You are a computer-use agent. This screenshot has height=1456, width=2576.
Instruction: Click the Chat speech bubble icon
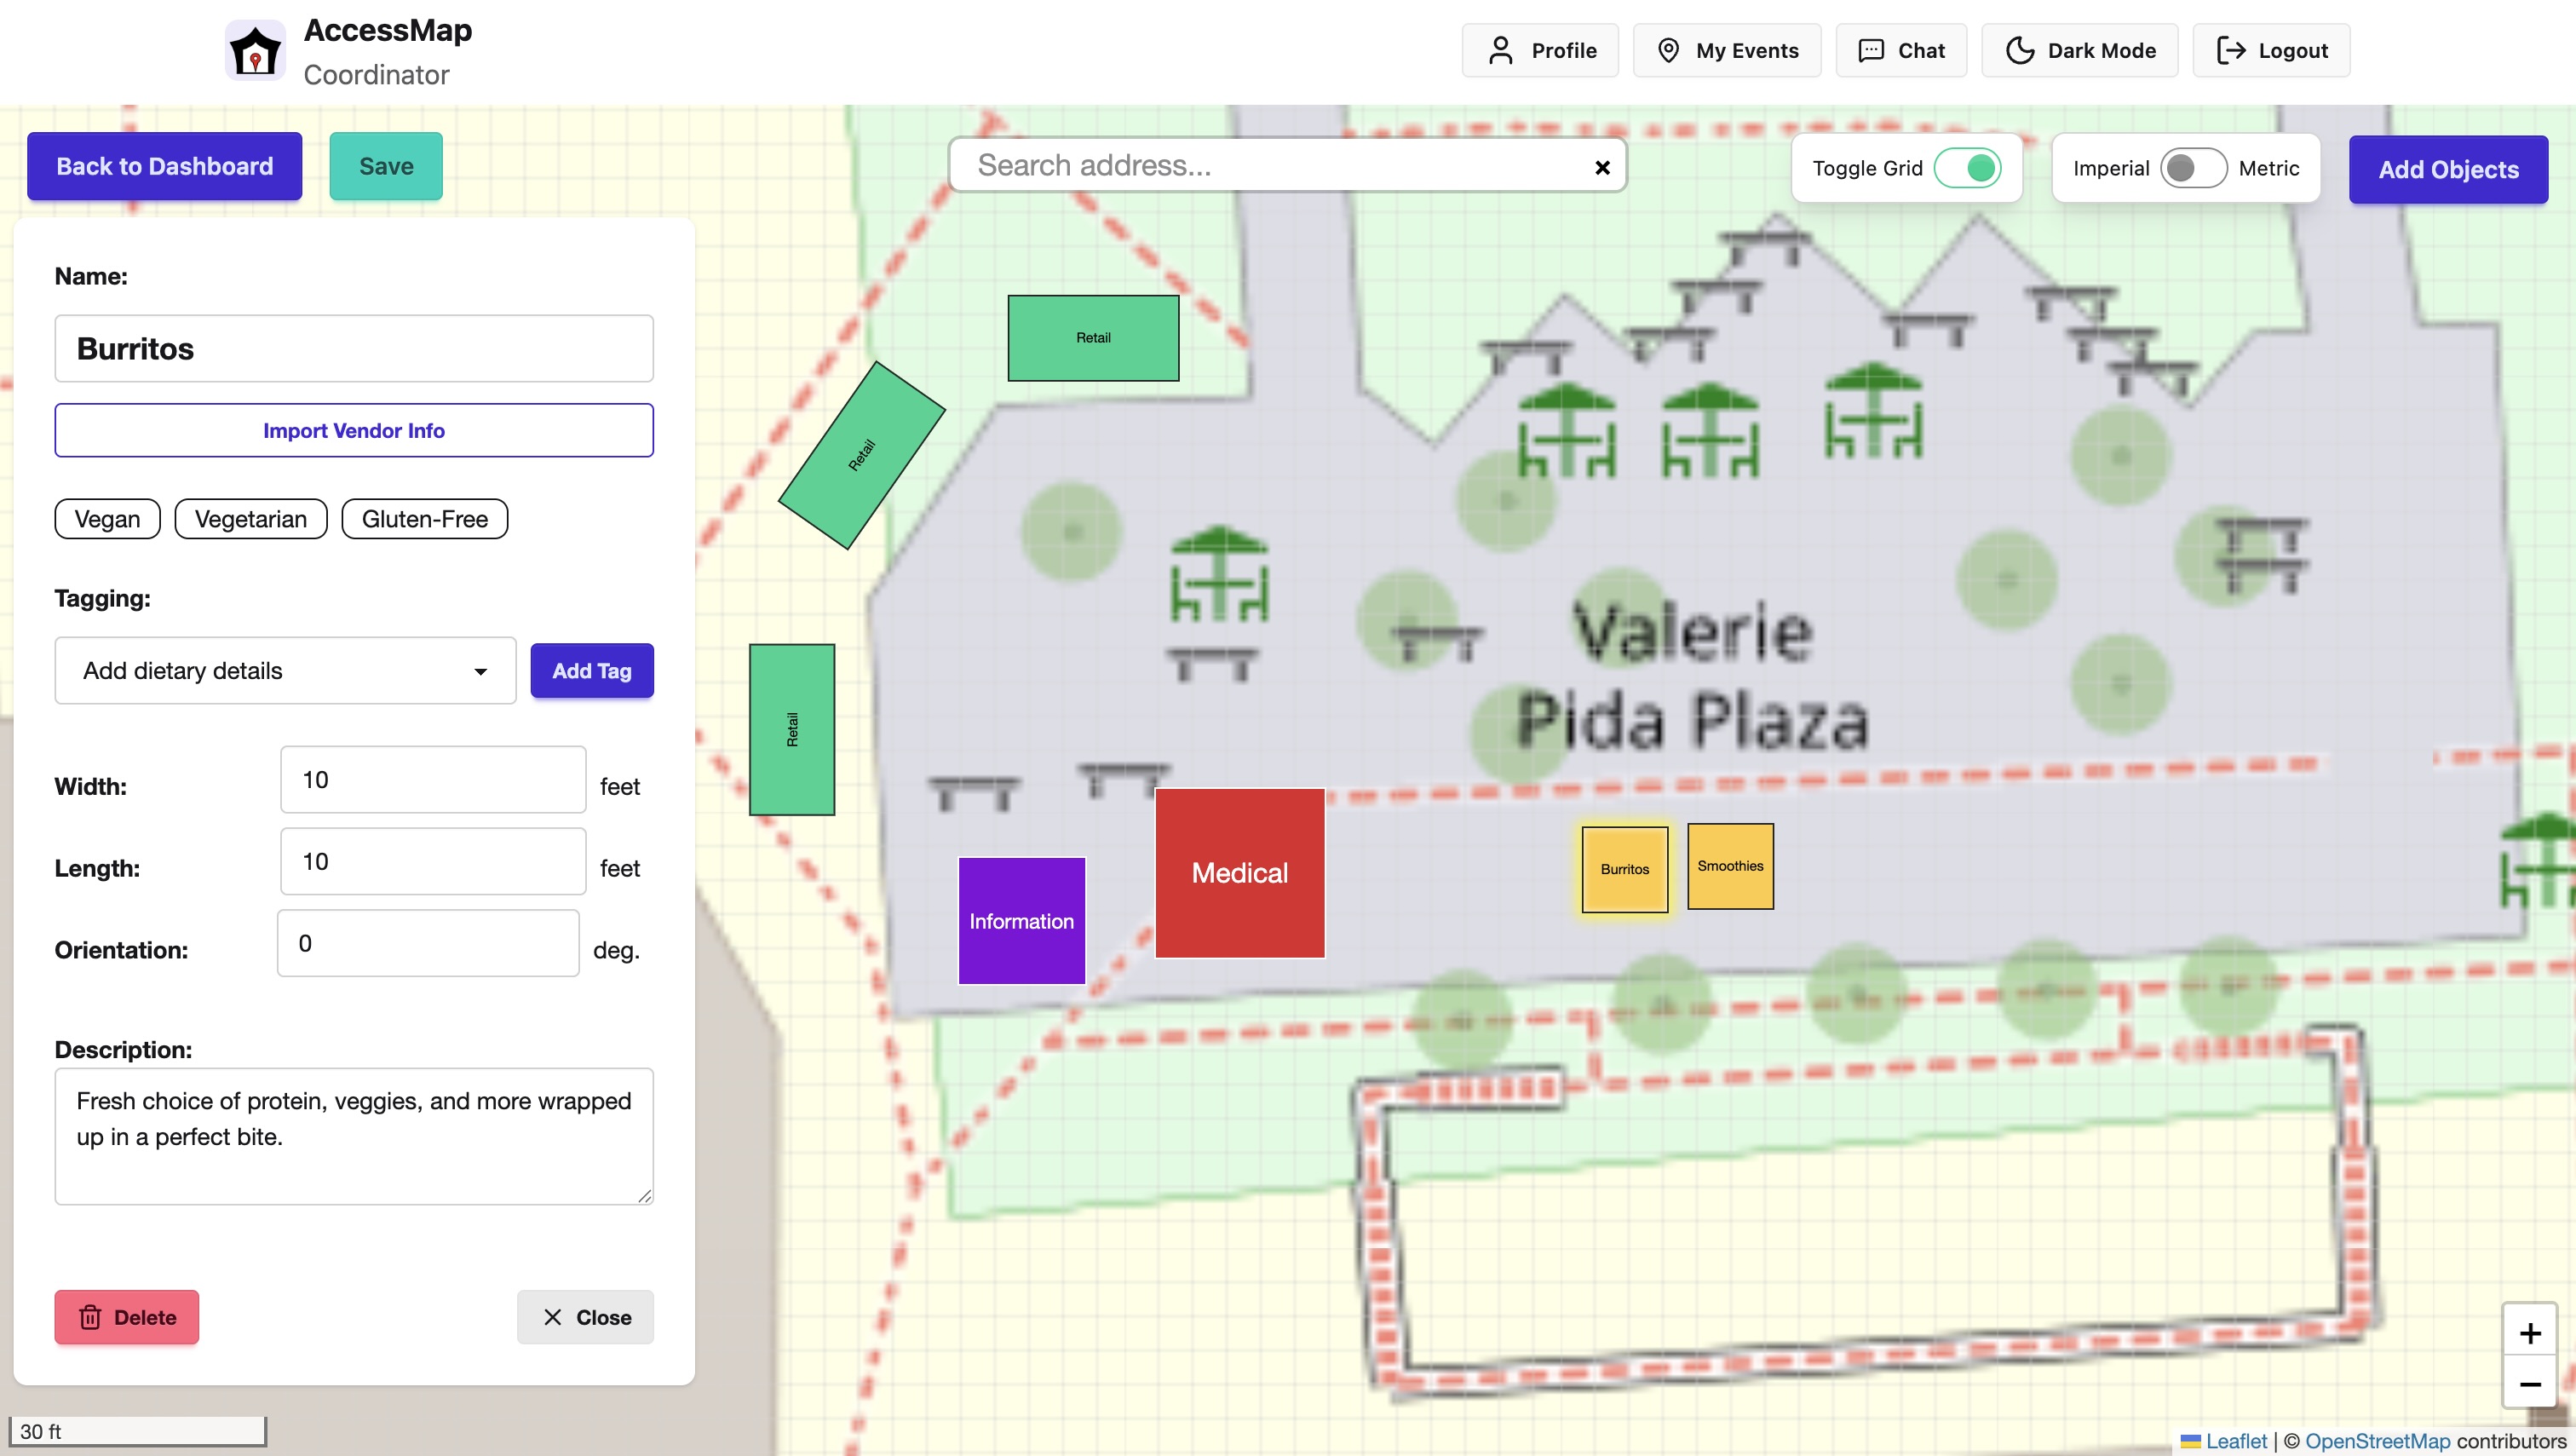1871,51
